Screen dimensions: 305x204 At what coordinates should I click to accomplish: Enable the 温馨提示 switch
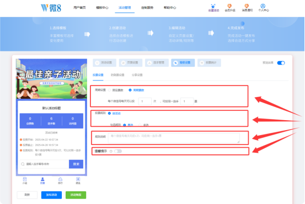(118, 151)
